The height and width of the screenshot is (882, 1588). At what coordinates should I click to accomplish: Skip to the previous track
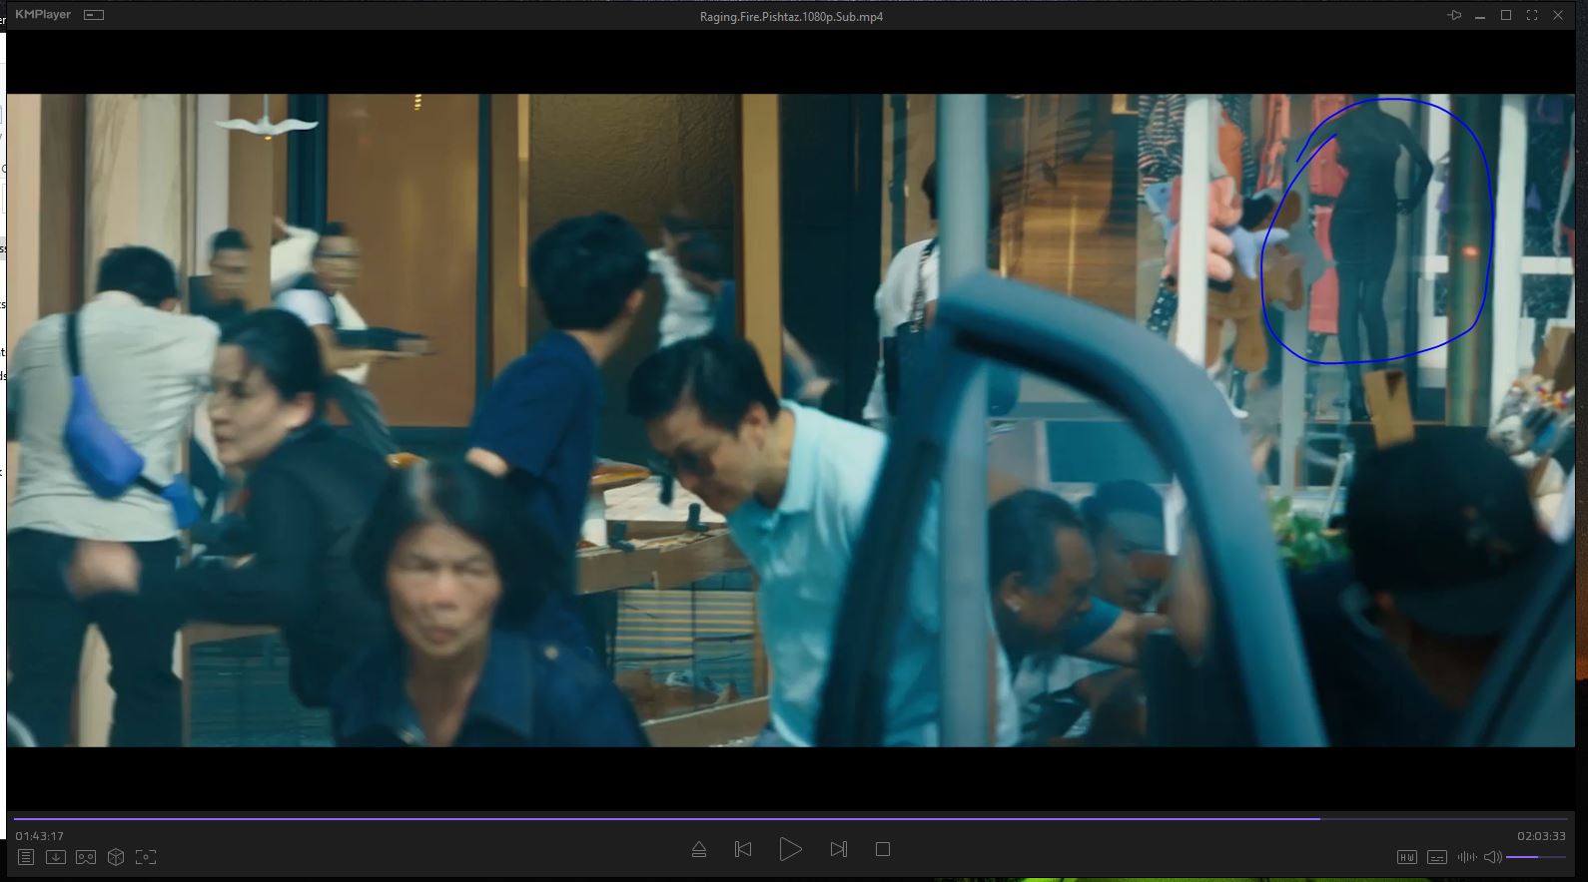(x=743, y=849)
